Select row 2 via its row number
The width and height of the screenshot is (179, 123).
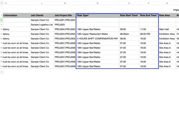(x=1, y=20)
